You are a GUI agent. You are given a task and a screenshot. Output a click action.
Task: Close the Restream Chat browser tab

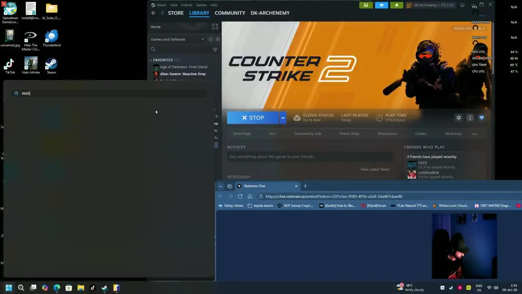296,186
